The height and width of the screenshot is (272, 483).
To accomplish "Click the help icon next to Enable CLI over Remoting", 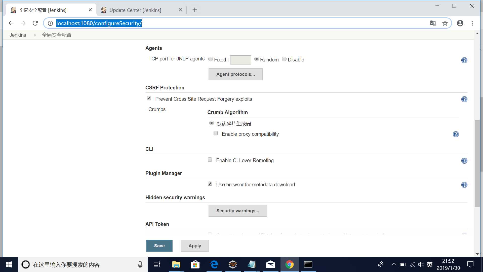I will point(464,160).
